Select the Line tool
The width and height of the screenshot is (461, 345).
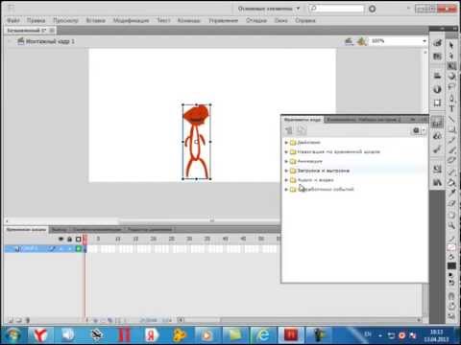click(451, 119)
